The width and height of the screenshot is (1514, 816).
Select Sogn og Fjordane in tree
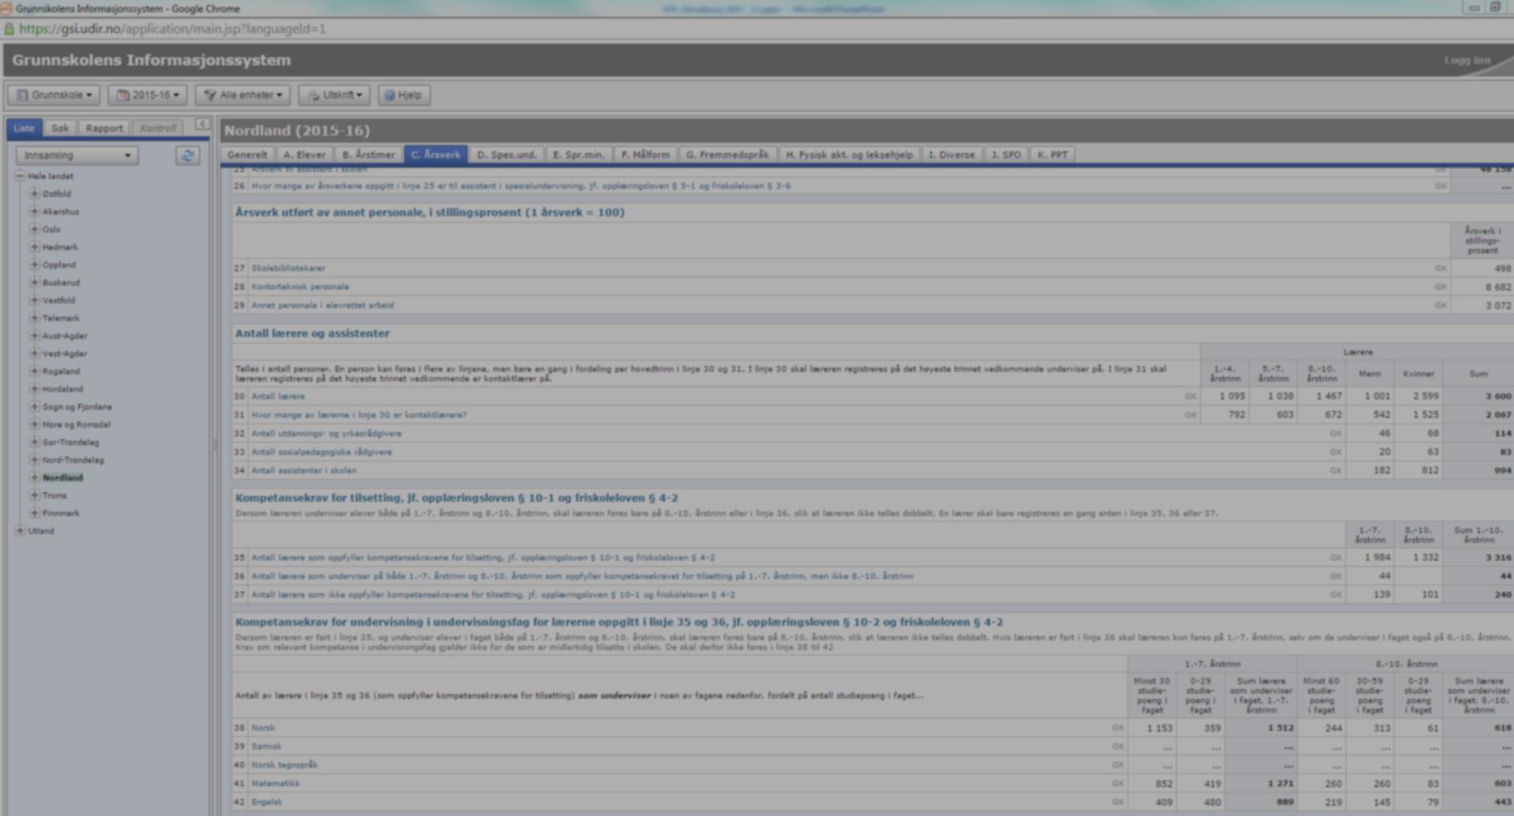77,406
